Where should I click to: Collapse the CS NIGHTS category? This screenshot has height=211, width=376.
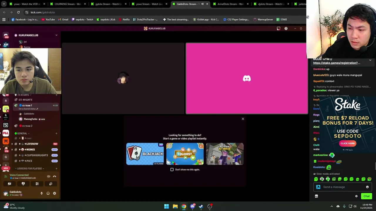pyautogui.click(x=23, y=95)
